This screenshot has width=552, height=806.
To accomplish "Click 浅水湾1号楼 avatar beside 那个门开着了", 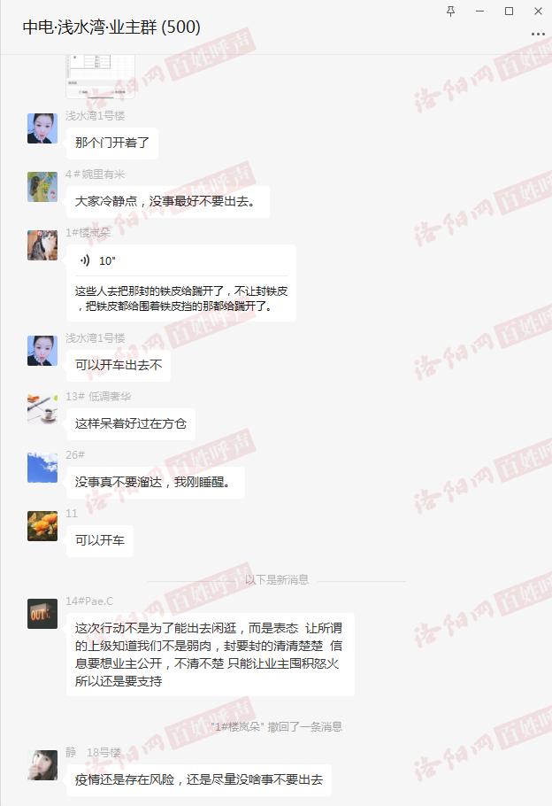I will click(42, 128).
